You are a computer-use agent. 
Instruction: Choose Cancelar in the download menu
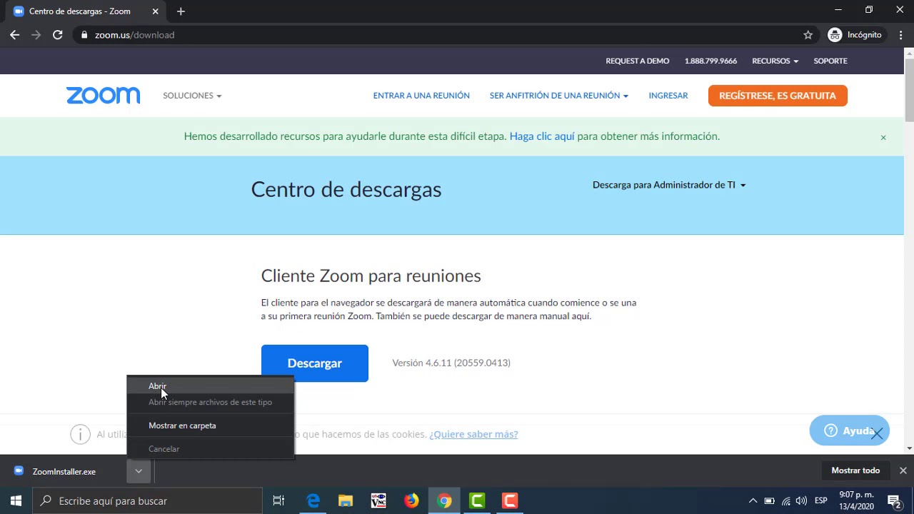(210, 449)
